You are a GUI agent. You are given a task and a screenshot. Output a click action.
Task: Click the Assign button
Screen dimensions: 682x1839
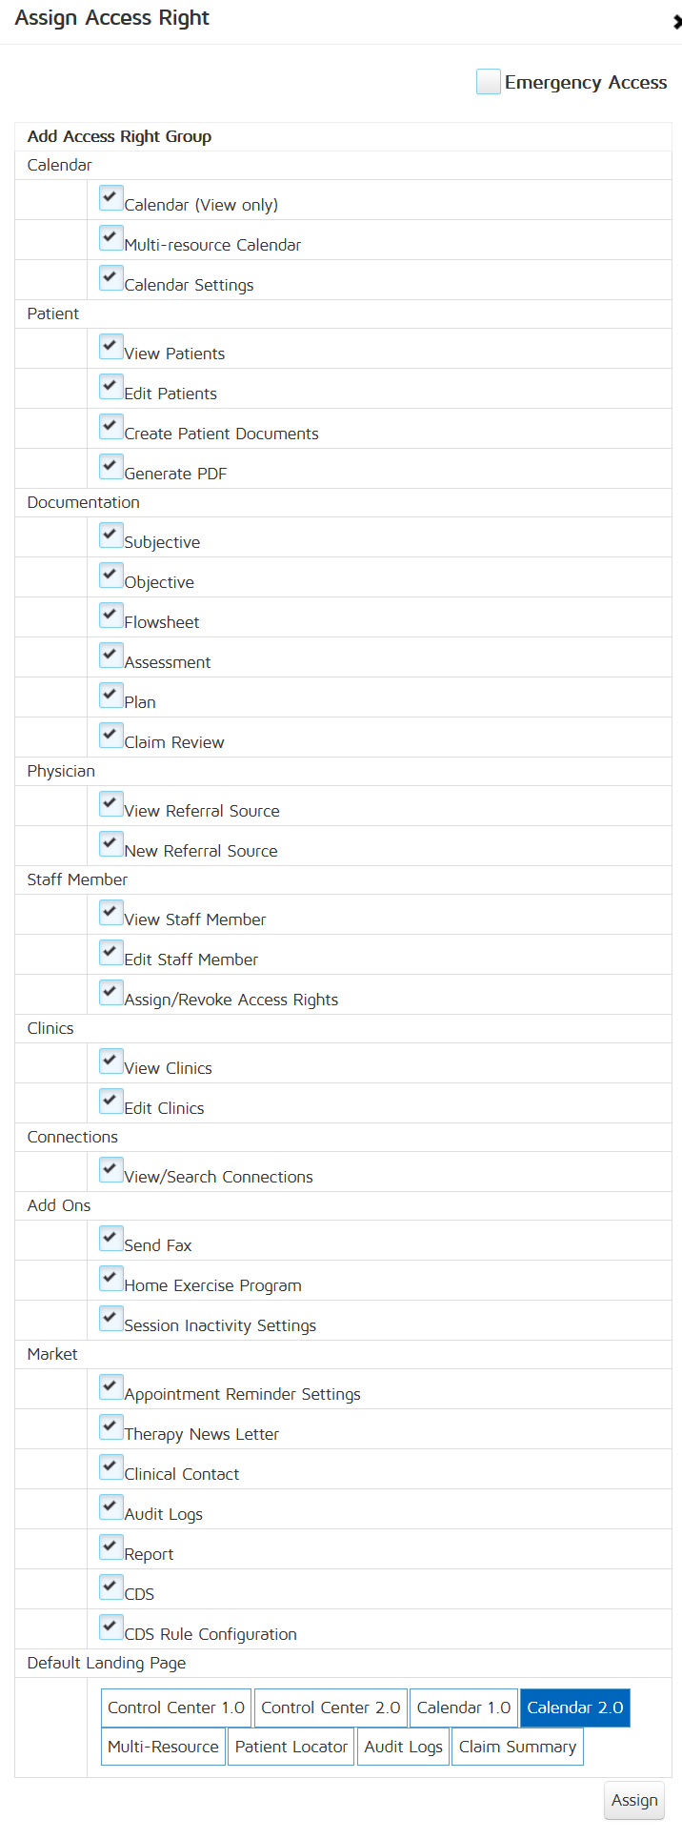click(x=634, y=1800)
